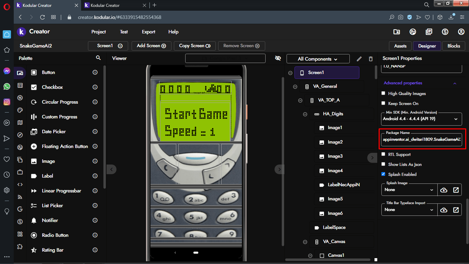Show info for Date Picker component

[95, 131]
